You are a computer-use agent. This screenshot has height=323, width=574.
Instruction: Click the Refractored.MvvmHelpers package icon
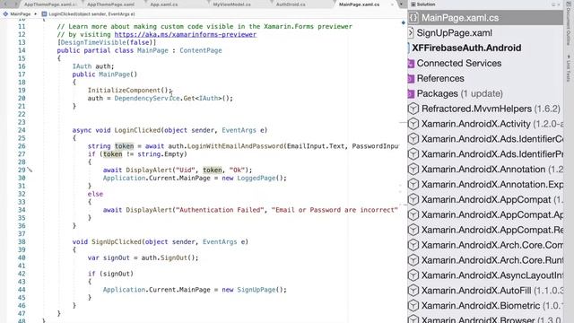413,109
